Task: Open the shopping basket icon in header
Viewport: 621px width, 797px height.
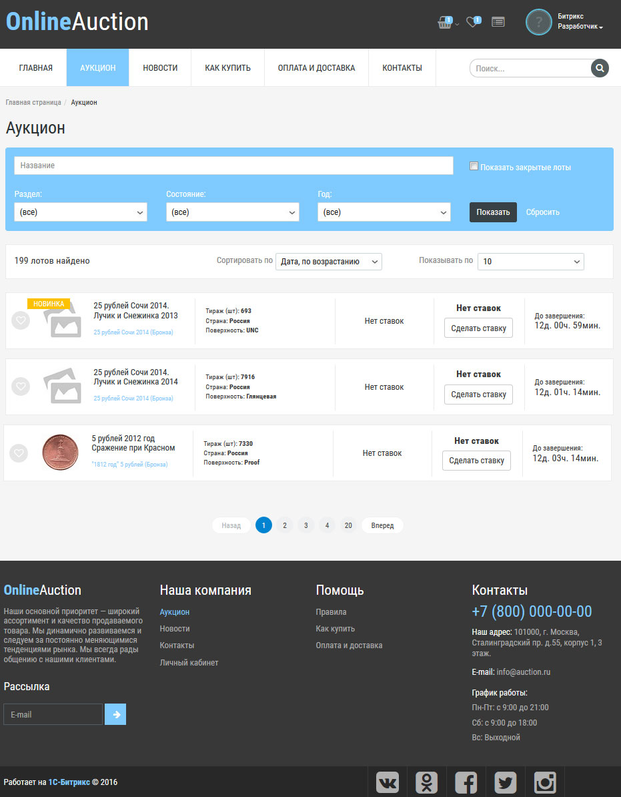Action: (x=445, y=23)
